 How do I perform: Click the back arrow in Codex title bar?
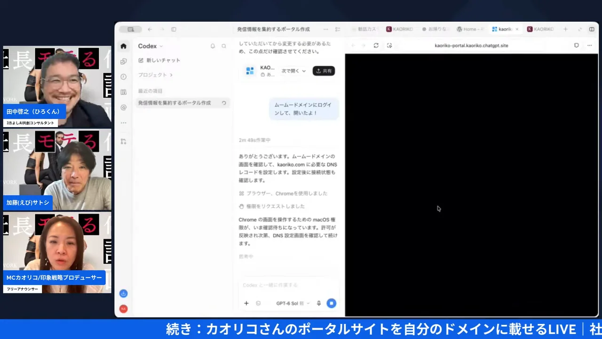pos(150,29)
